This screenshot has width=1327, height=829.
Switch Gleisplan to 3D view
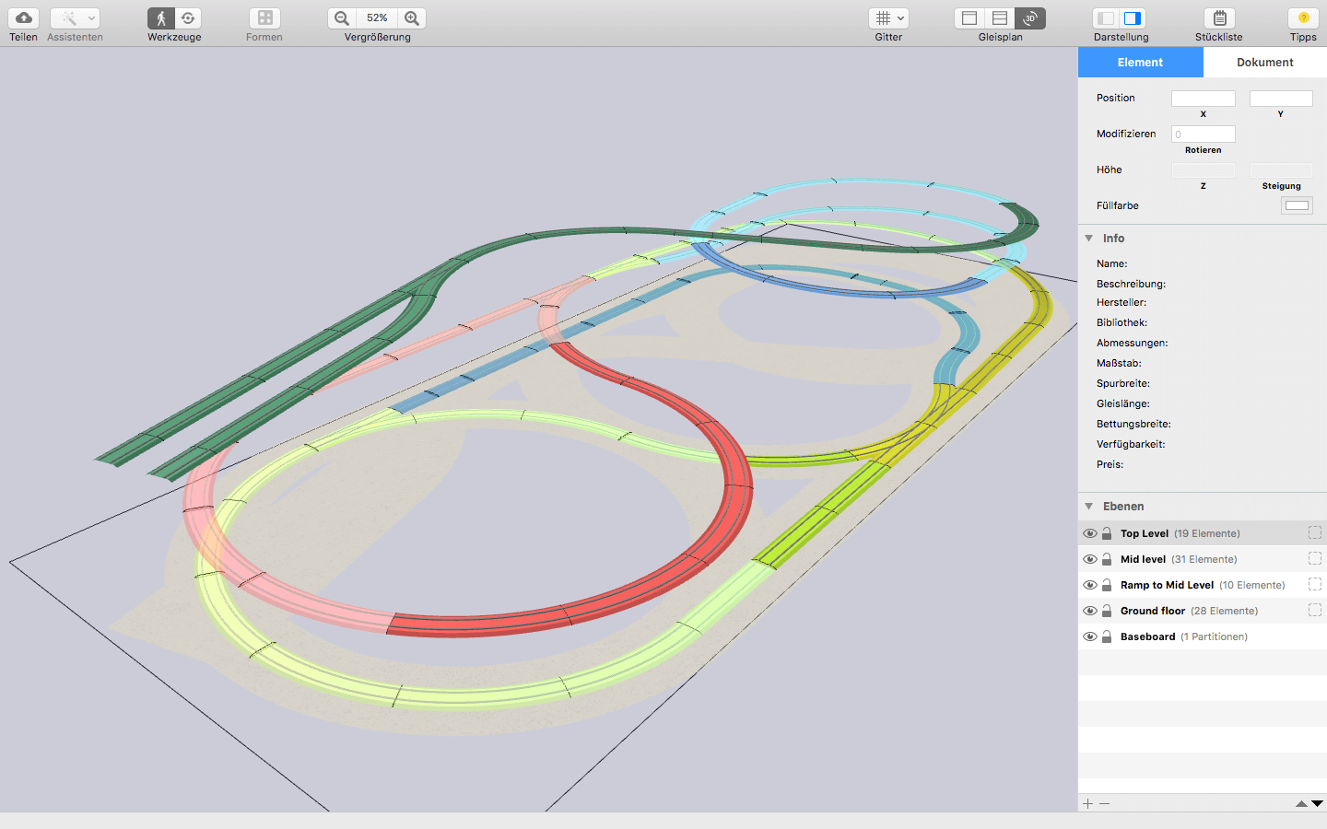pyautogui.click(x=1030, y=18)
